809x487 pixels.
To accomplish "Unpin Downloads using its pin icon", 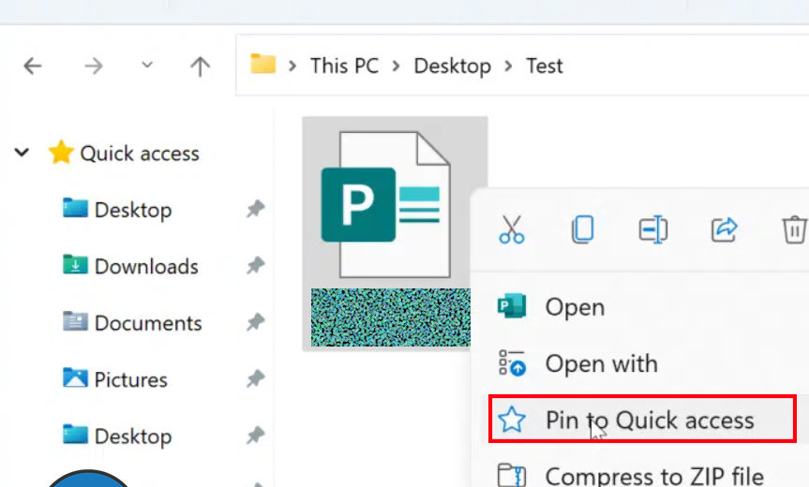I will coord(255,267).
